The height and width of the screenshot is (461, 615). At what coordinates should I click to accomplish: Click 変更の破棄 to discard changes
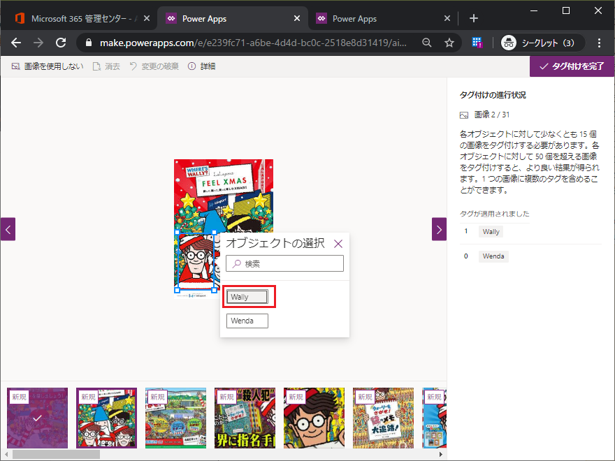(x=154, y=66)
